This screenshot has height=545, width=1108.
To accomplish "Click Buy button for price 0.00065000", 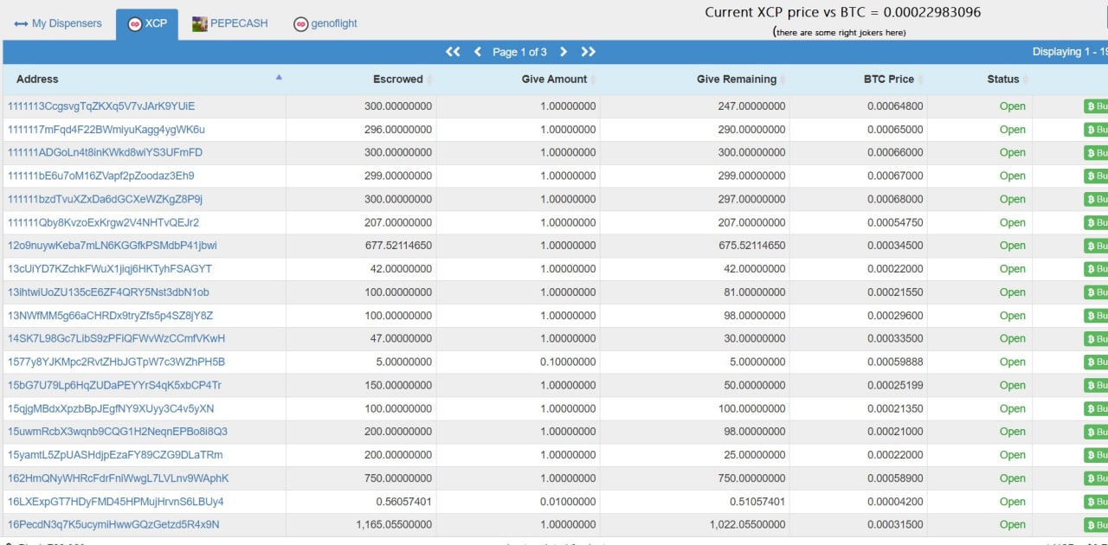I will (x=1096, y=130).
